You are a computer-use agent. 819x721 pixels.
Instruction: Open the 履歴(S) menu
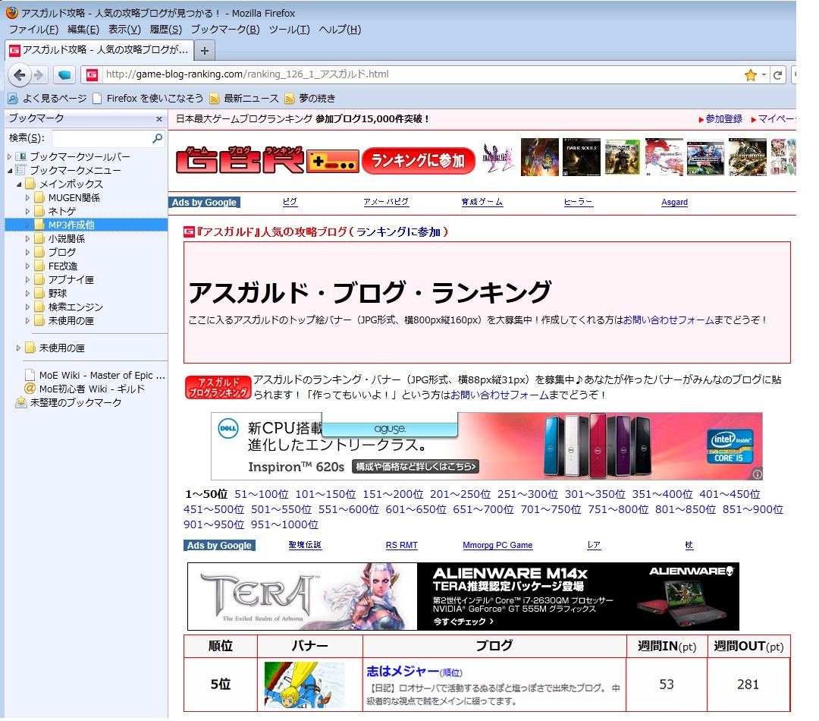(x=165, y=30)
